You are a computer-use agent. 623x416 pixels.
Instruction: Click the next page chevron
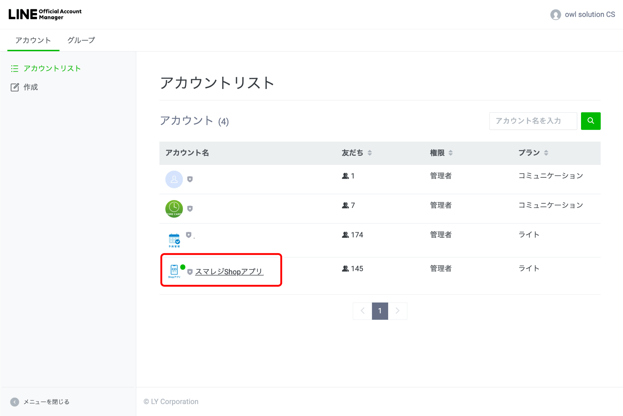(x=397, y=311)
